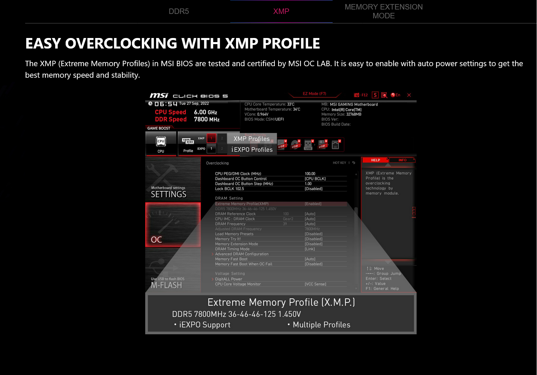Open Extreme Memory Profile(XMP) Enabled value

313,204
